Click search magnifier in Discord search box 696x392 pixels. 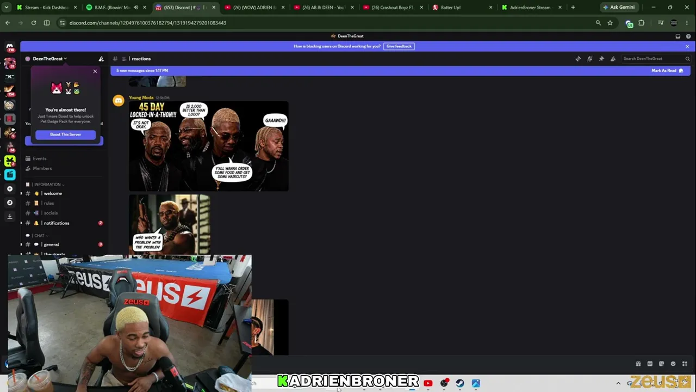687,59
